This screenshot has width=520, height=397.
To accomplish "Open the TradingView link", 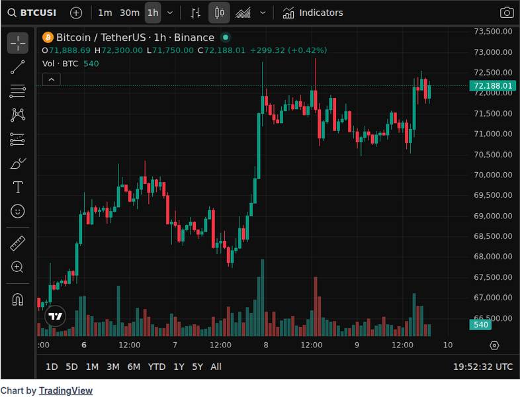I will click(65, 390).
